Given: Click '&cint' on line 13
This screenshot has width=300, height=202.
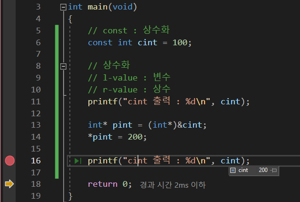Looking at the screenshot, I should tap(190, 125).
